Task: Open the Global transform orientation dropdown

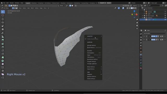Action: point(61,6)
